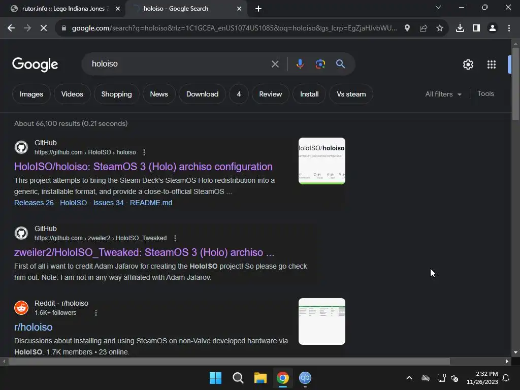Filter results by News
The image size is (520, 390).
point(159,94)
